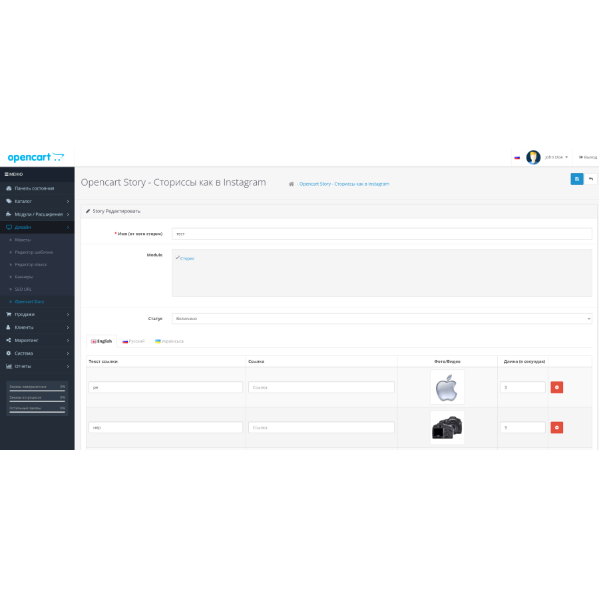The width and height of the screenshot is (599, 599).
Task: Click the Система gear icon
Action: click(9, 353)
